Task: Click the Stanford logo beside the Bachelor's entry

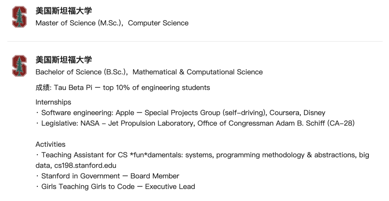Action: click(19, 66)
